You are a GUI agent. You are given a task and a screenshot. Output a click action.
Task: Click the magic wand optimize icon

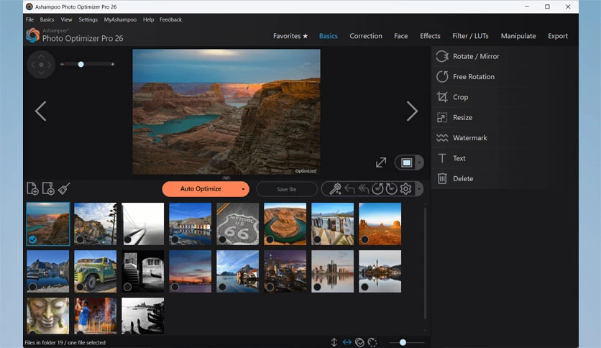coord(336,188)
